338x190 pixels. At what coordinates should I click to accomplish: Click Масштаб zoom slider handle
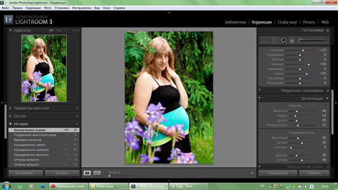click(109, 176)
